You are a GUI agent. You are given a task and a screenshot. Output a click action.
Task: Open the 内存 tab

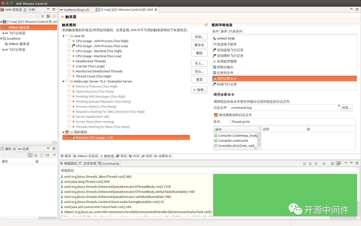(x=134, y=156)
